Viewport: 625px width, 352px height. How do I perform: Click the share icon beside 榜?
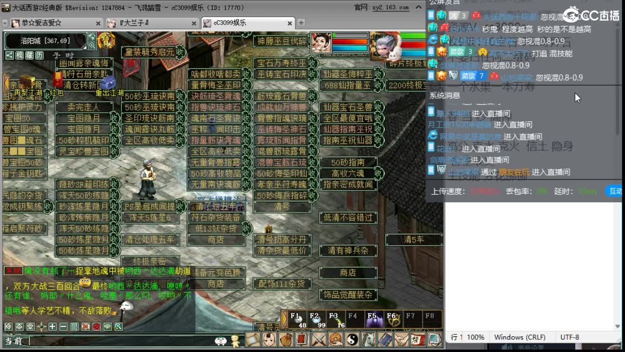9,55
